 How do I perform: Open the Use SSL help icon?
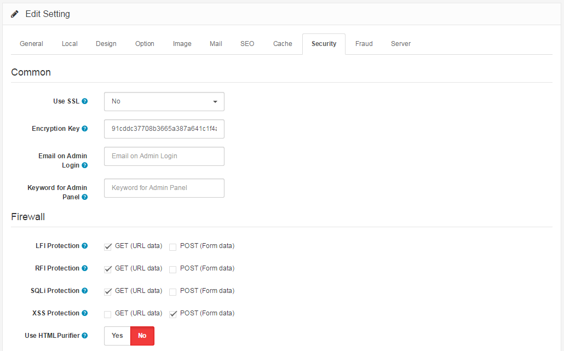tap(84, 101)
